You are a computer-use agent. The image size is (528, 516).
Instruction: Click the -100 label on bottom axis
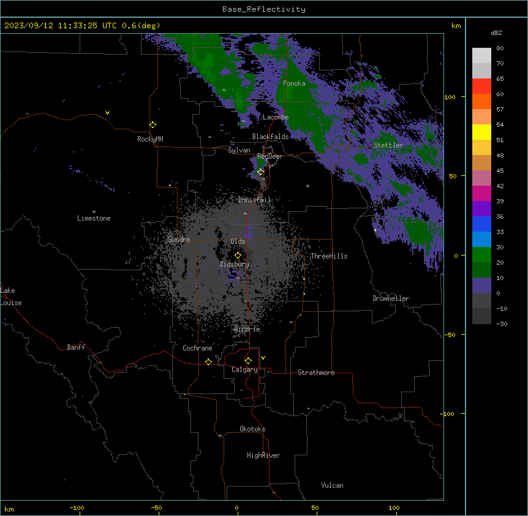click(x=77, y=507)
